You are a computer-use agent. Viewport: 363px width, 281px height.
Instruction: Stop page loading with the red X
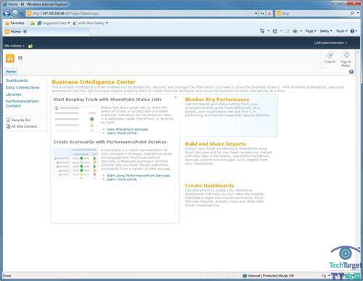click(x=269, y=14)
